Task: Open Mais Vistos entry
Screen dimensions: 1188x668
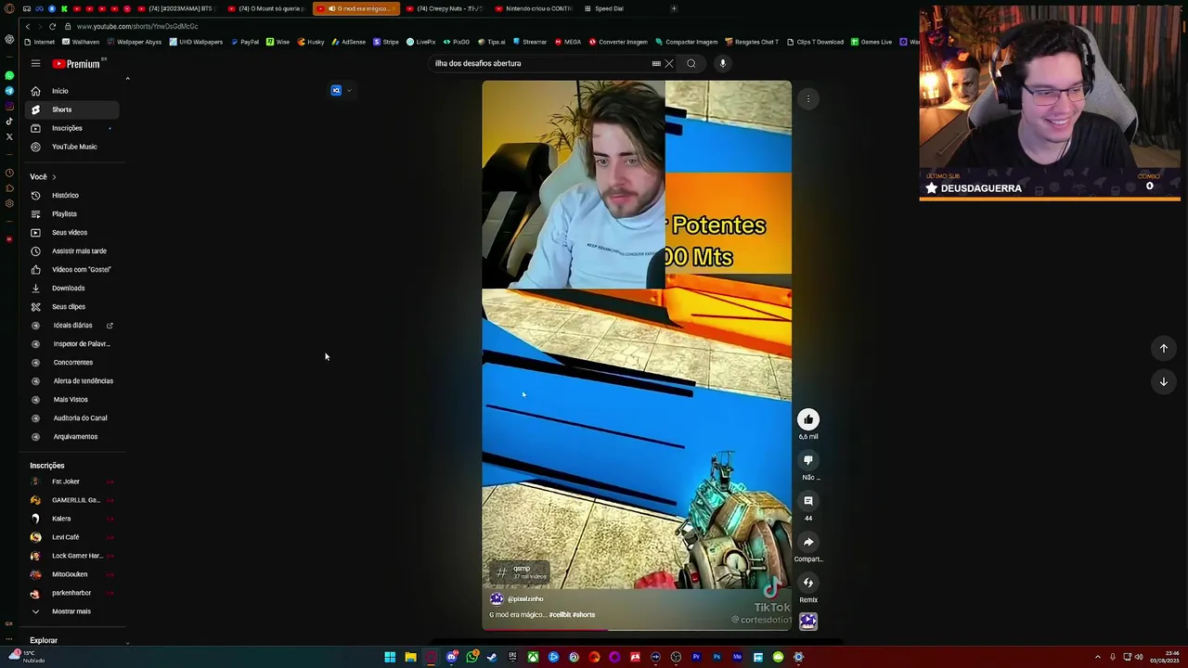Action: [72, 400]
